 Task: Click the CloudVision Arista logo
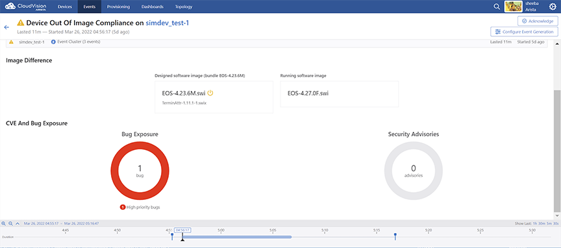26,6
